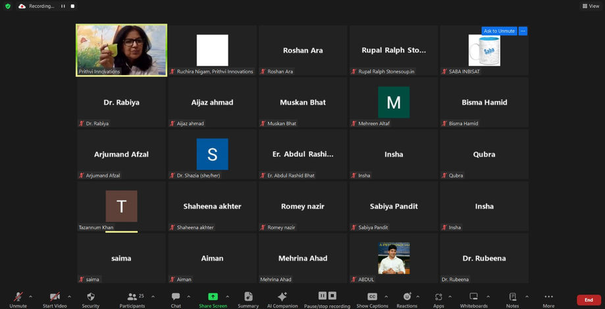Stop the recording in the top bar

(x=72, y=6)
